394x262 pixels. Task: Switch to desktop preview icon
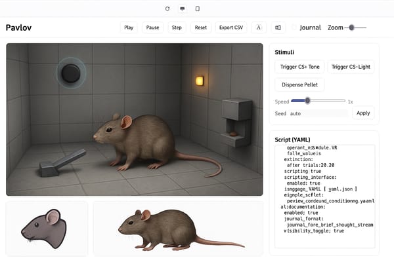pos(183,9)
